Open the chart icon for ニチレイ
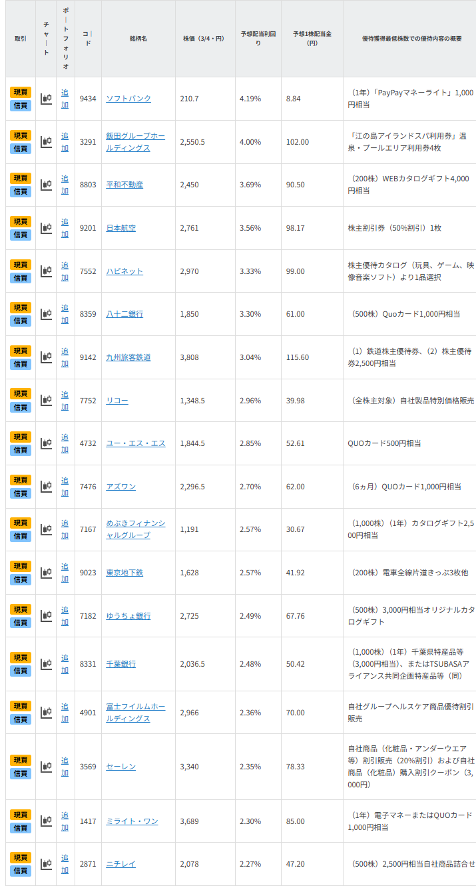 point(46,864)
